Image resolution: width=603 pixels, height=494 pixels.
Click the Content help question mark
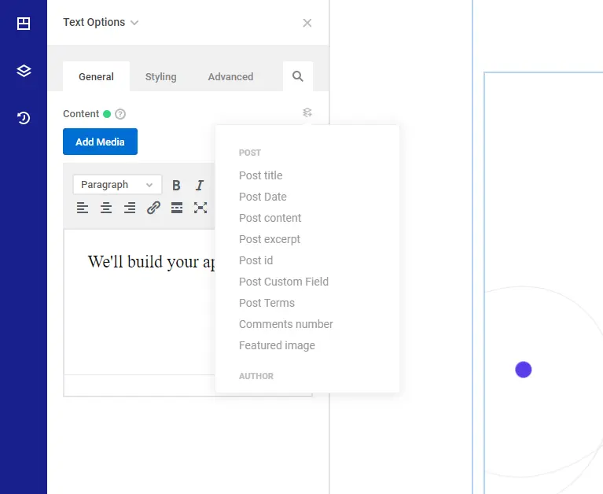click(120, 114)
